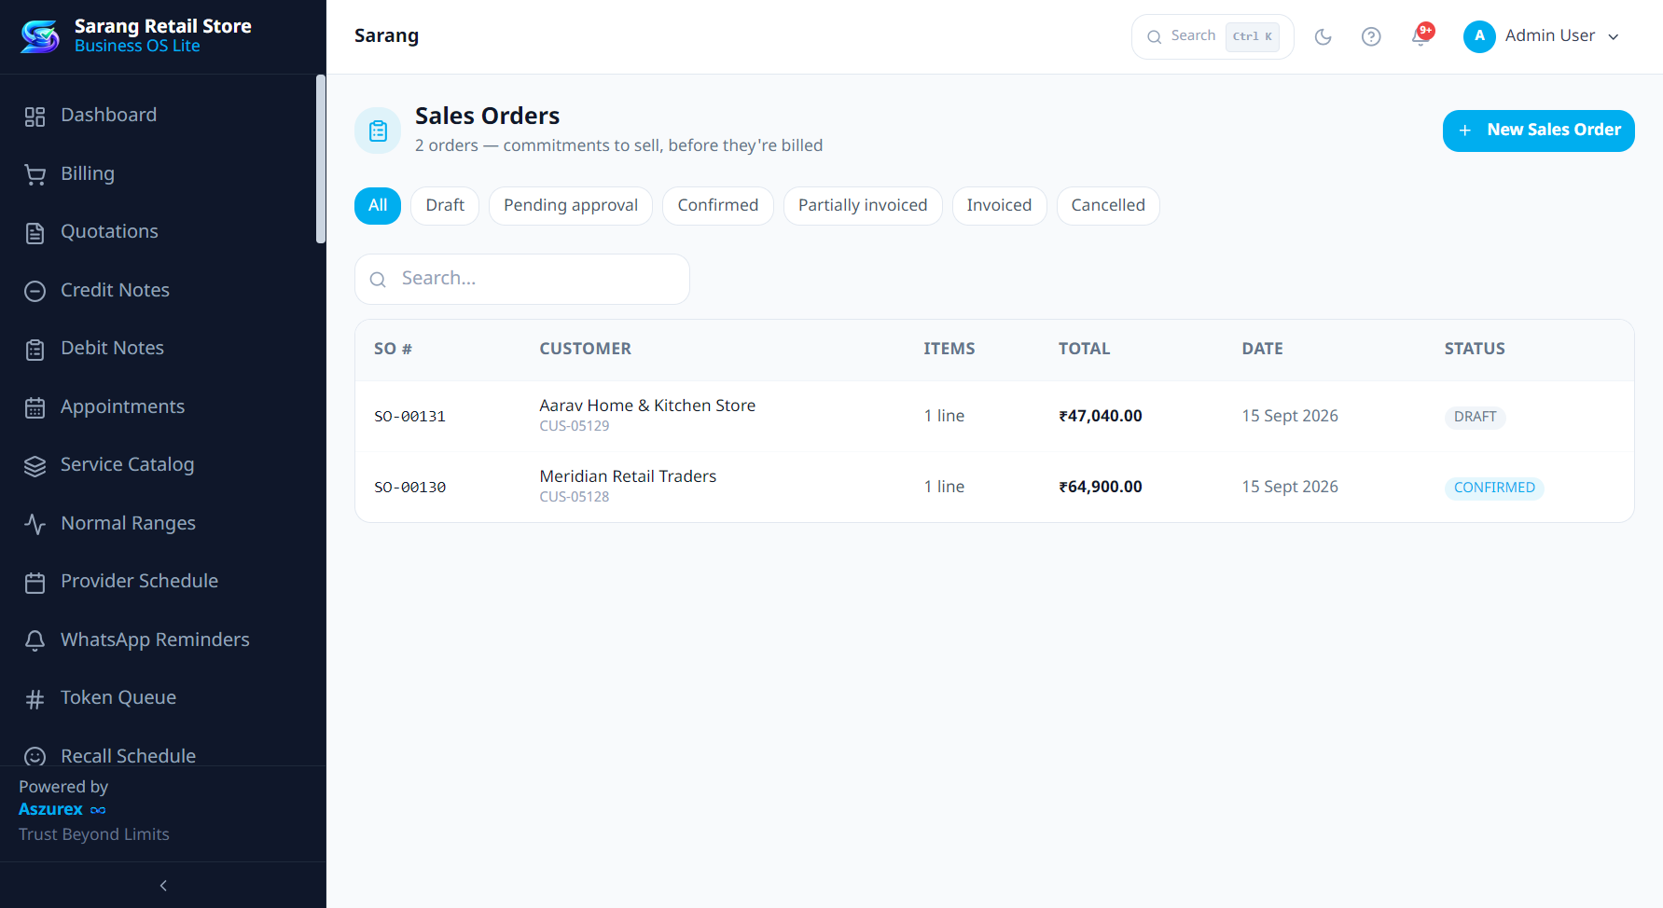The width and height of the screenshot is (1663, 908).
Task: Click the Aszurex infinity logo icon
Action: [98, 810]
